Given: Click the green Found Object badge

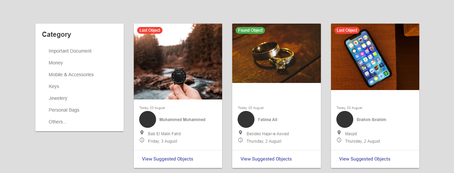Looking at the screenshot, I should click(250, 30).
